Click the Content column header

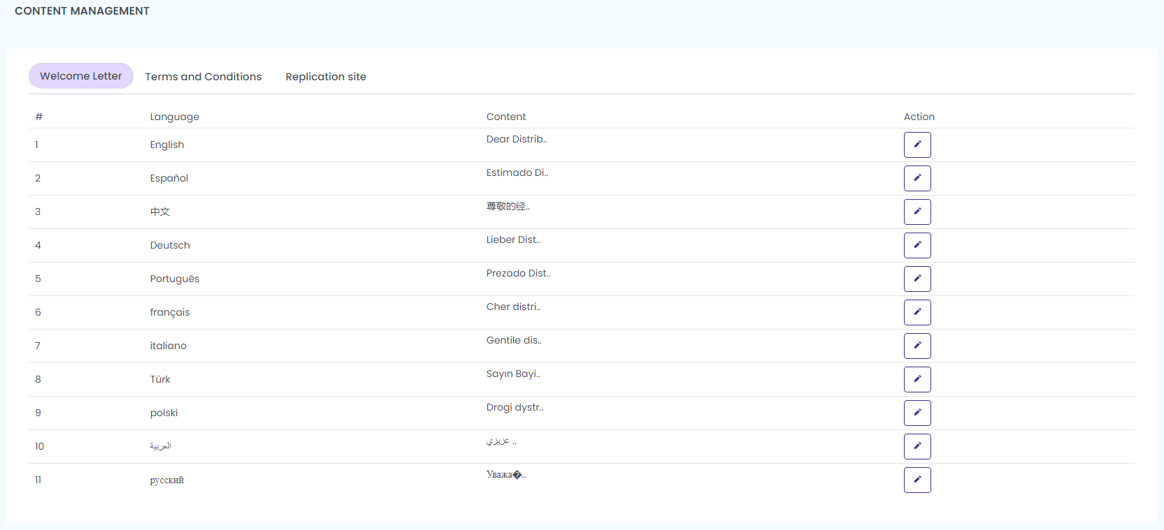pyautogui.click(x=506, y=117)
